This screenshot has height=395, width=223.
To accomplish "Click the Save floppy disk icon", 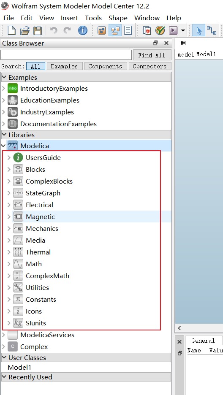I will tap(38, 31).
